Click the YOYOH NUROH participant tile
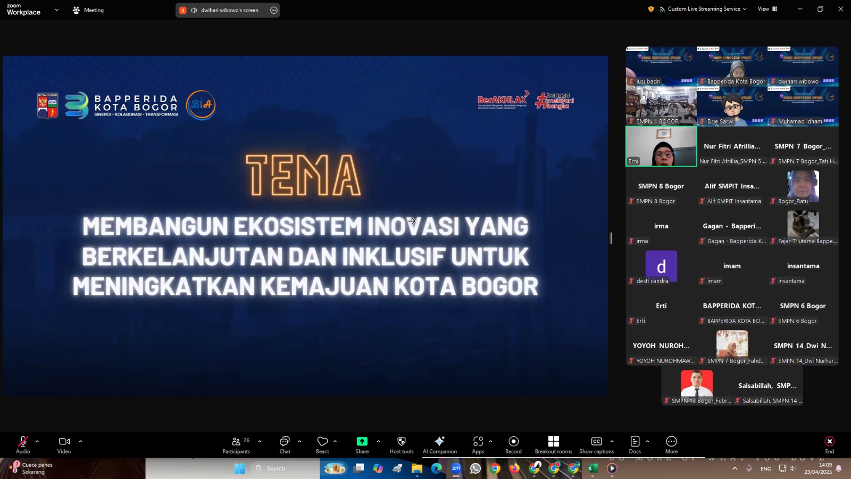The image size is (851, 479). (661, 346)
